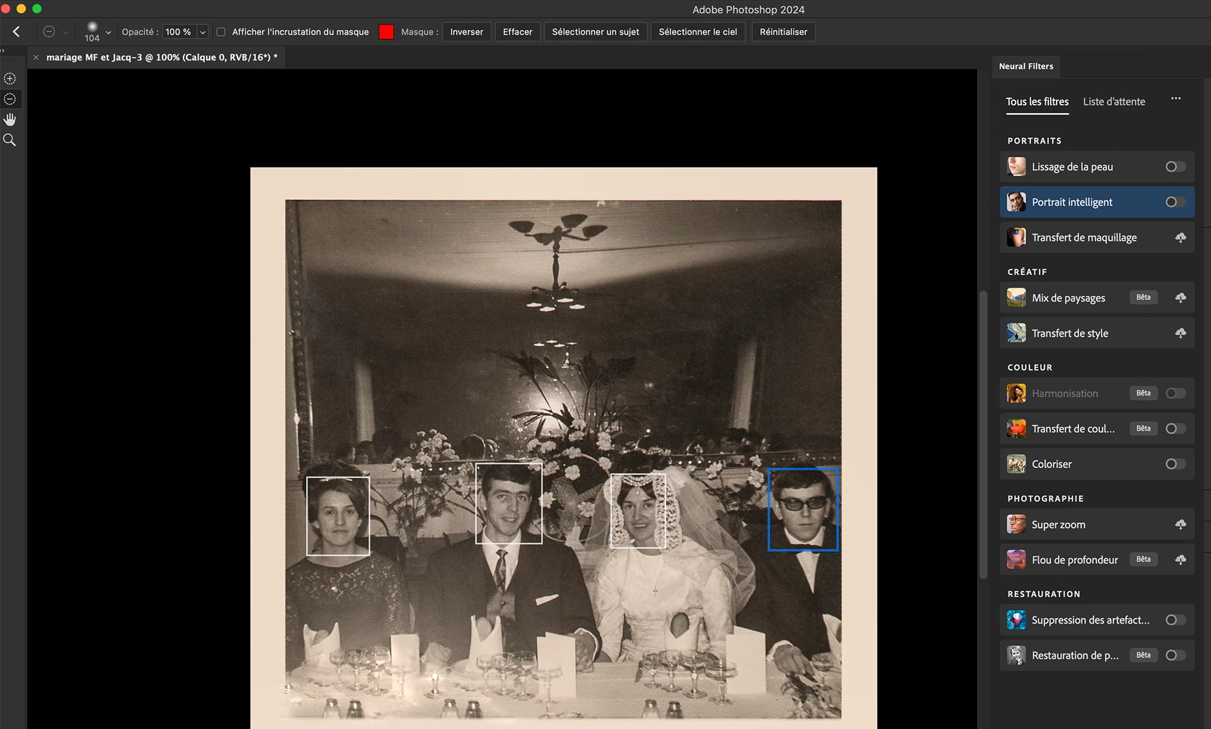Open the Neural Filters three-dot options menu
Screen dimensions: 1211x729
coord(1176,98)
